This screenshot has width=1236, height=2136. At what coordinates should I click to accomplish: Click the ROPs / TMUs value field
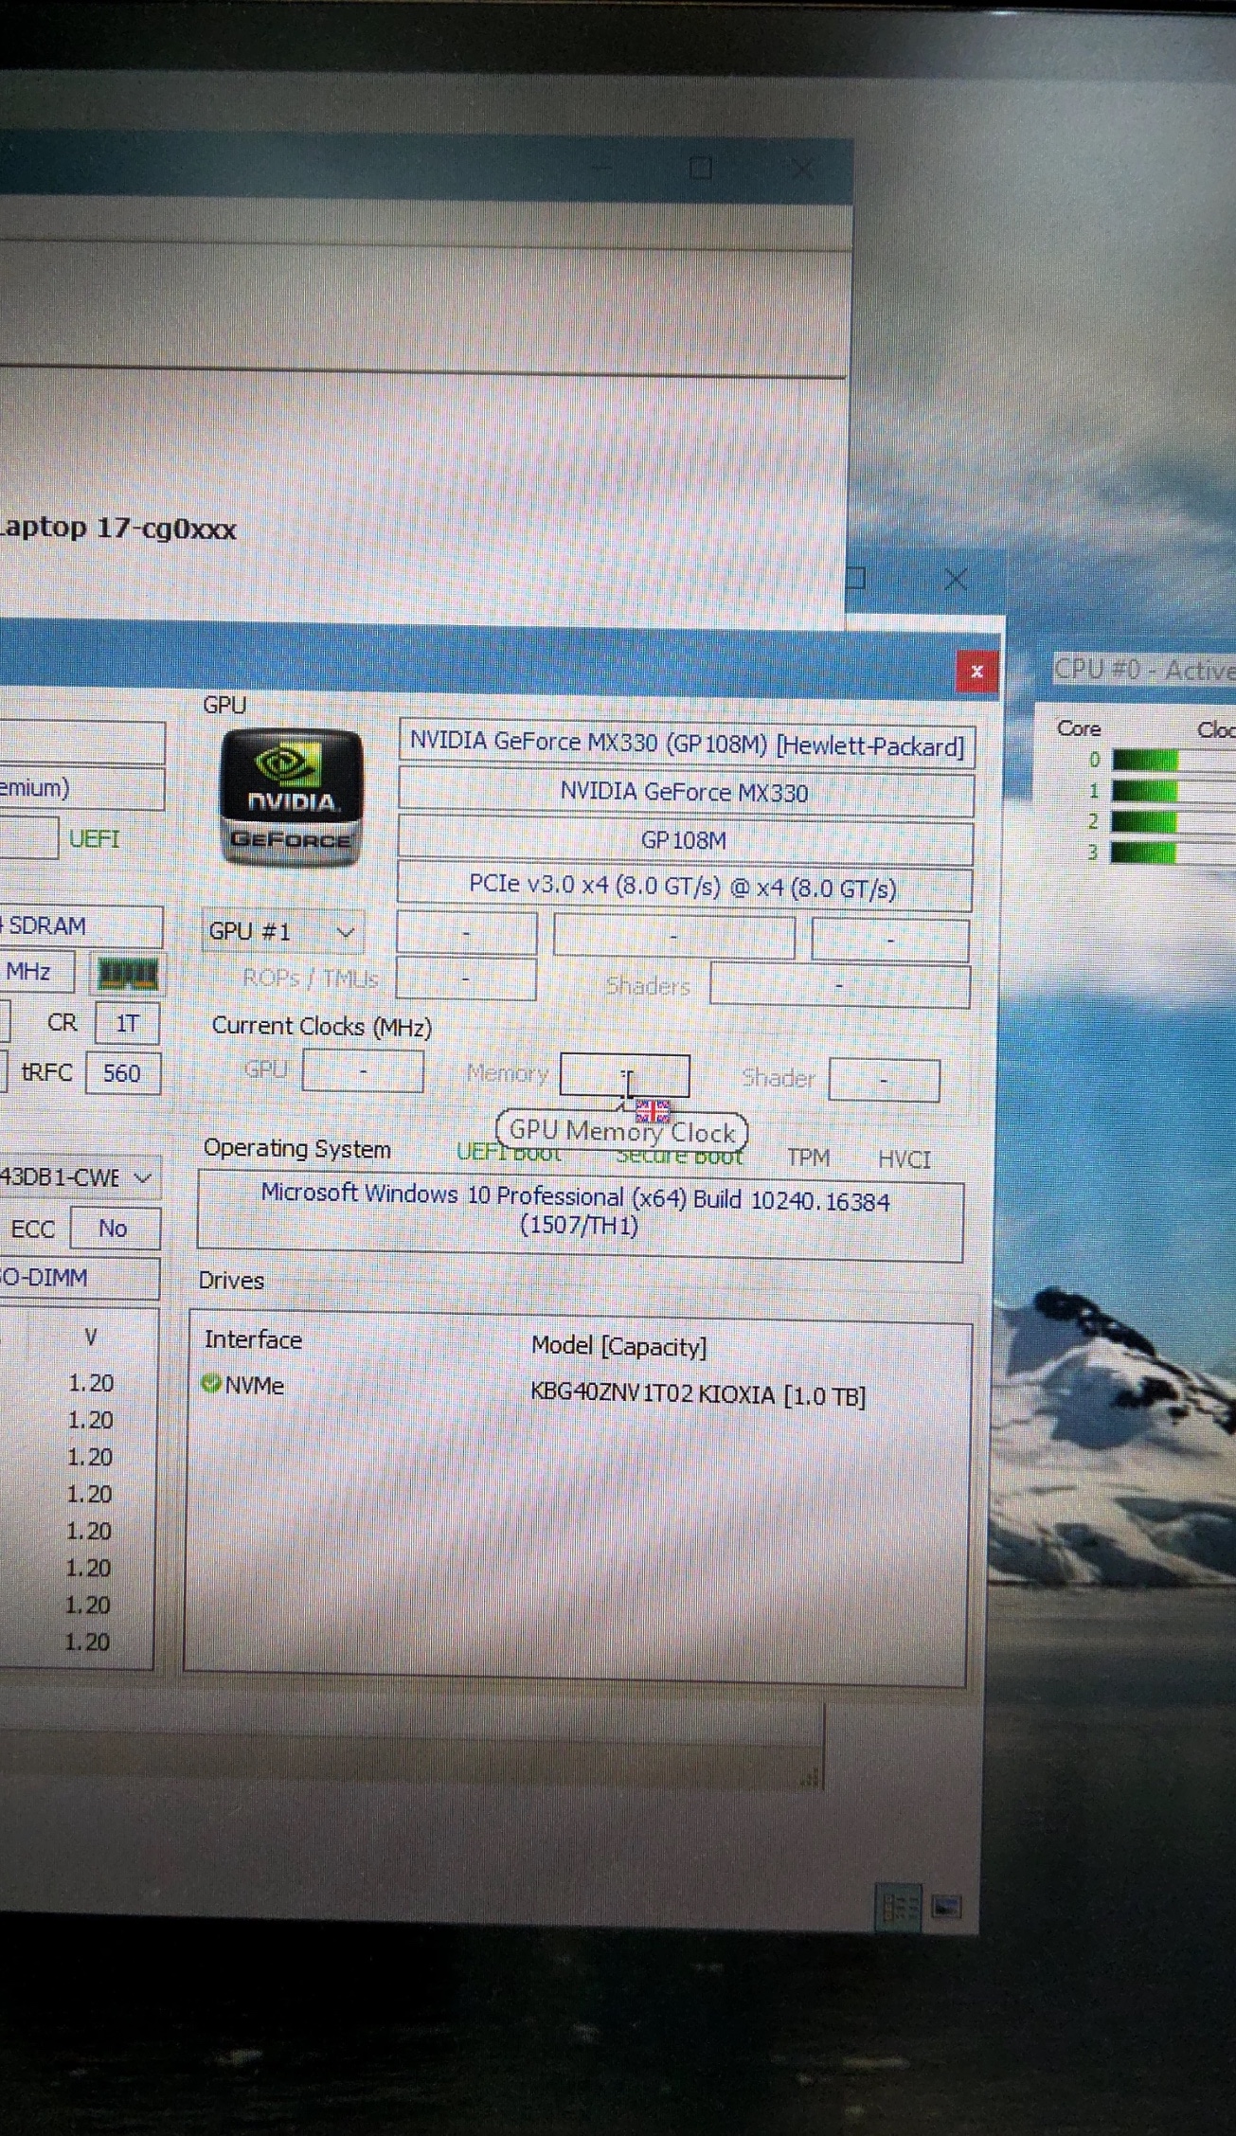(x=466, y=978)
